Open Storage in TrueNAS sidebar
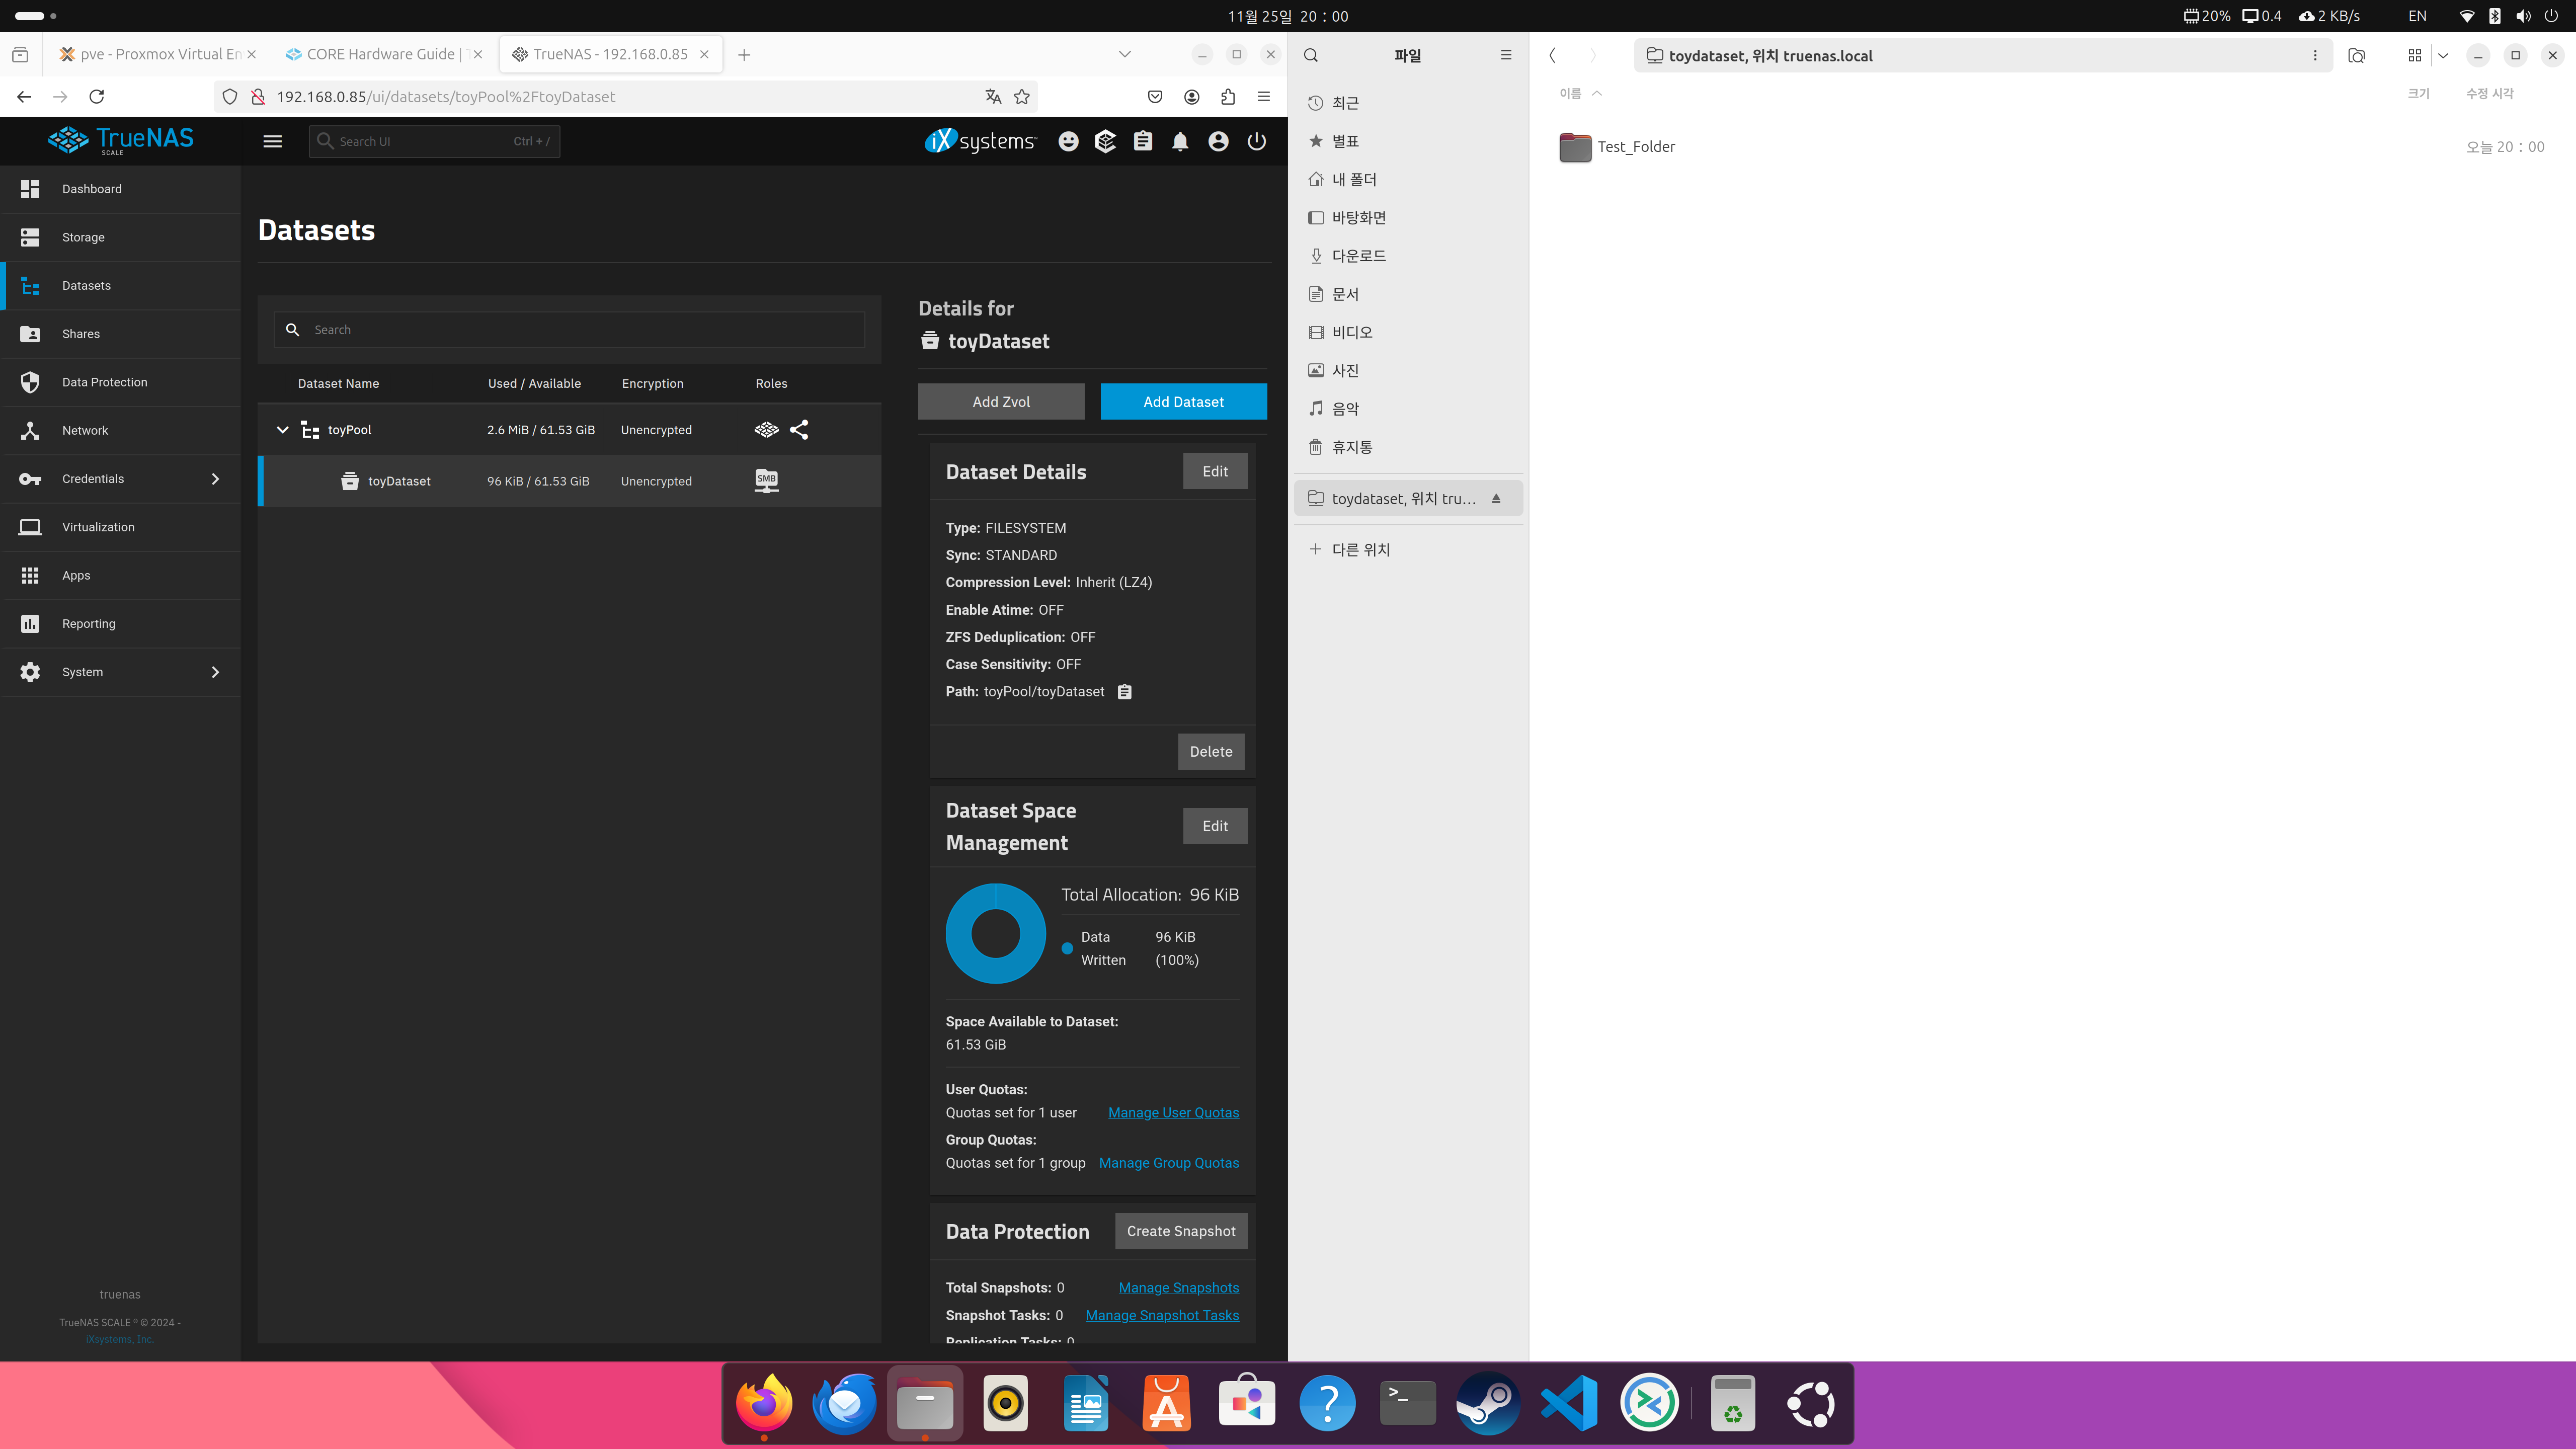This screenshot has width=2576, height=1449. 121,237
